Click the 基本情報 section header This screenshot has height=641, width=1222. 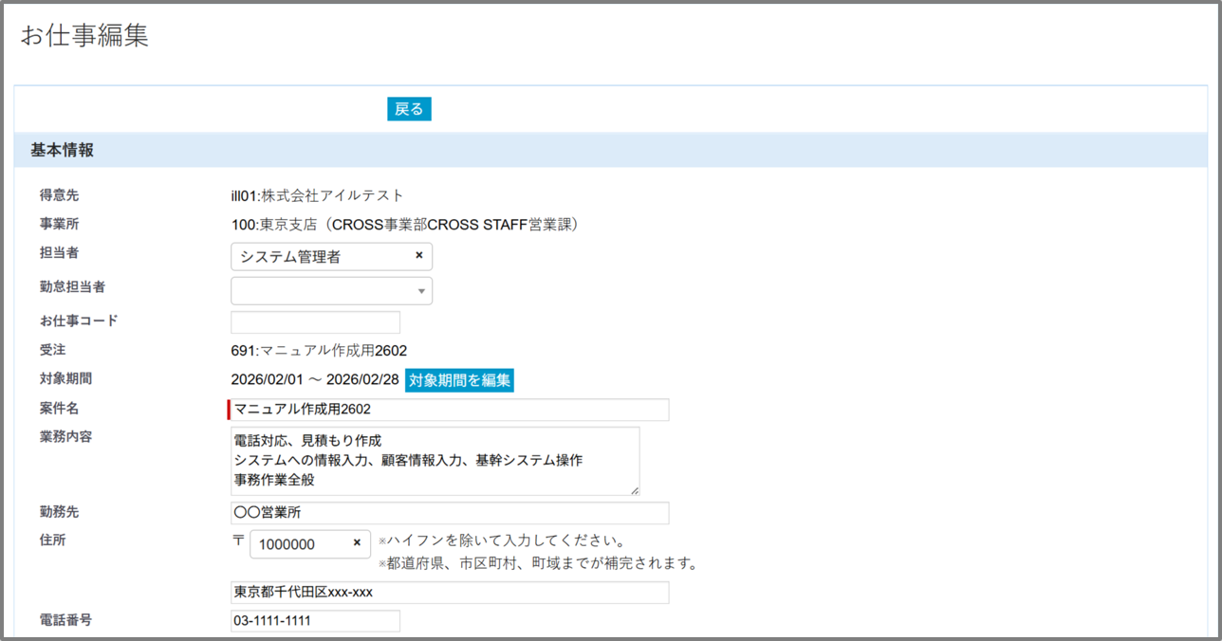[610, 150]
